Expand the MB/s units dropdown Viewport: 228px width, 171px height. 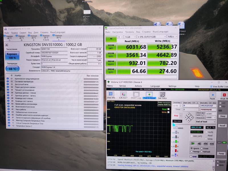(x=172, y=37)
